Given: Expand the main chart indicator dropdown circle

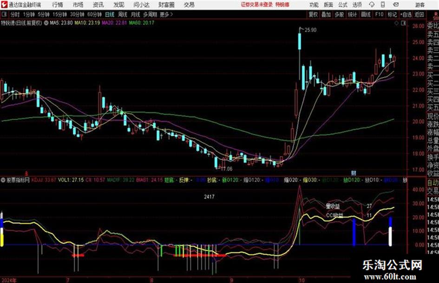Looking at the screenshot, I should [46, 23].
